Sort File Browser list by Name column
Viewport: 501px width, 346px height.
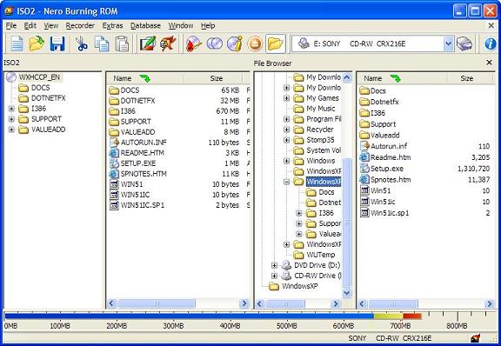pos(402,78)
